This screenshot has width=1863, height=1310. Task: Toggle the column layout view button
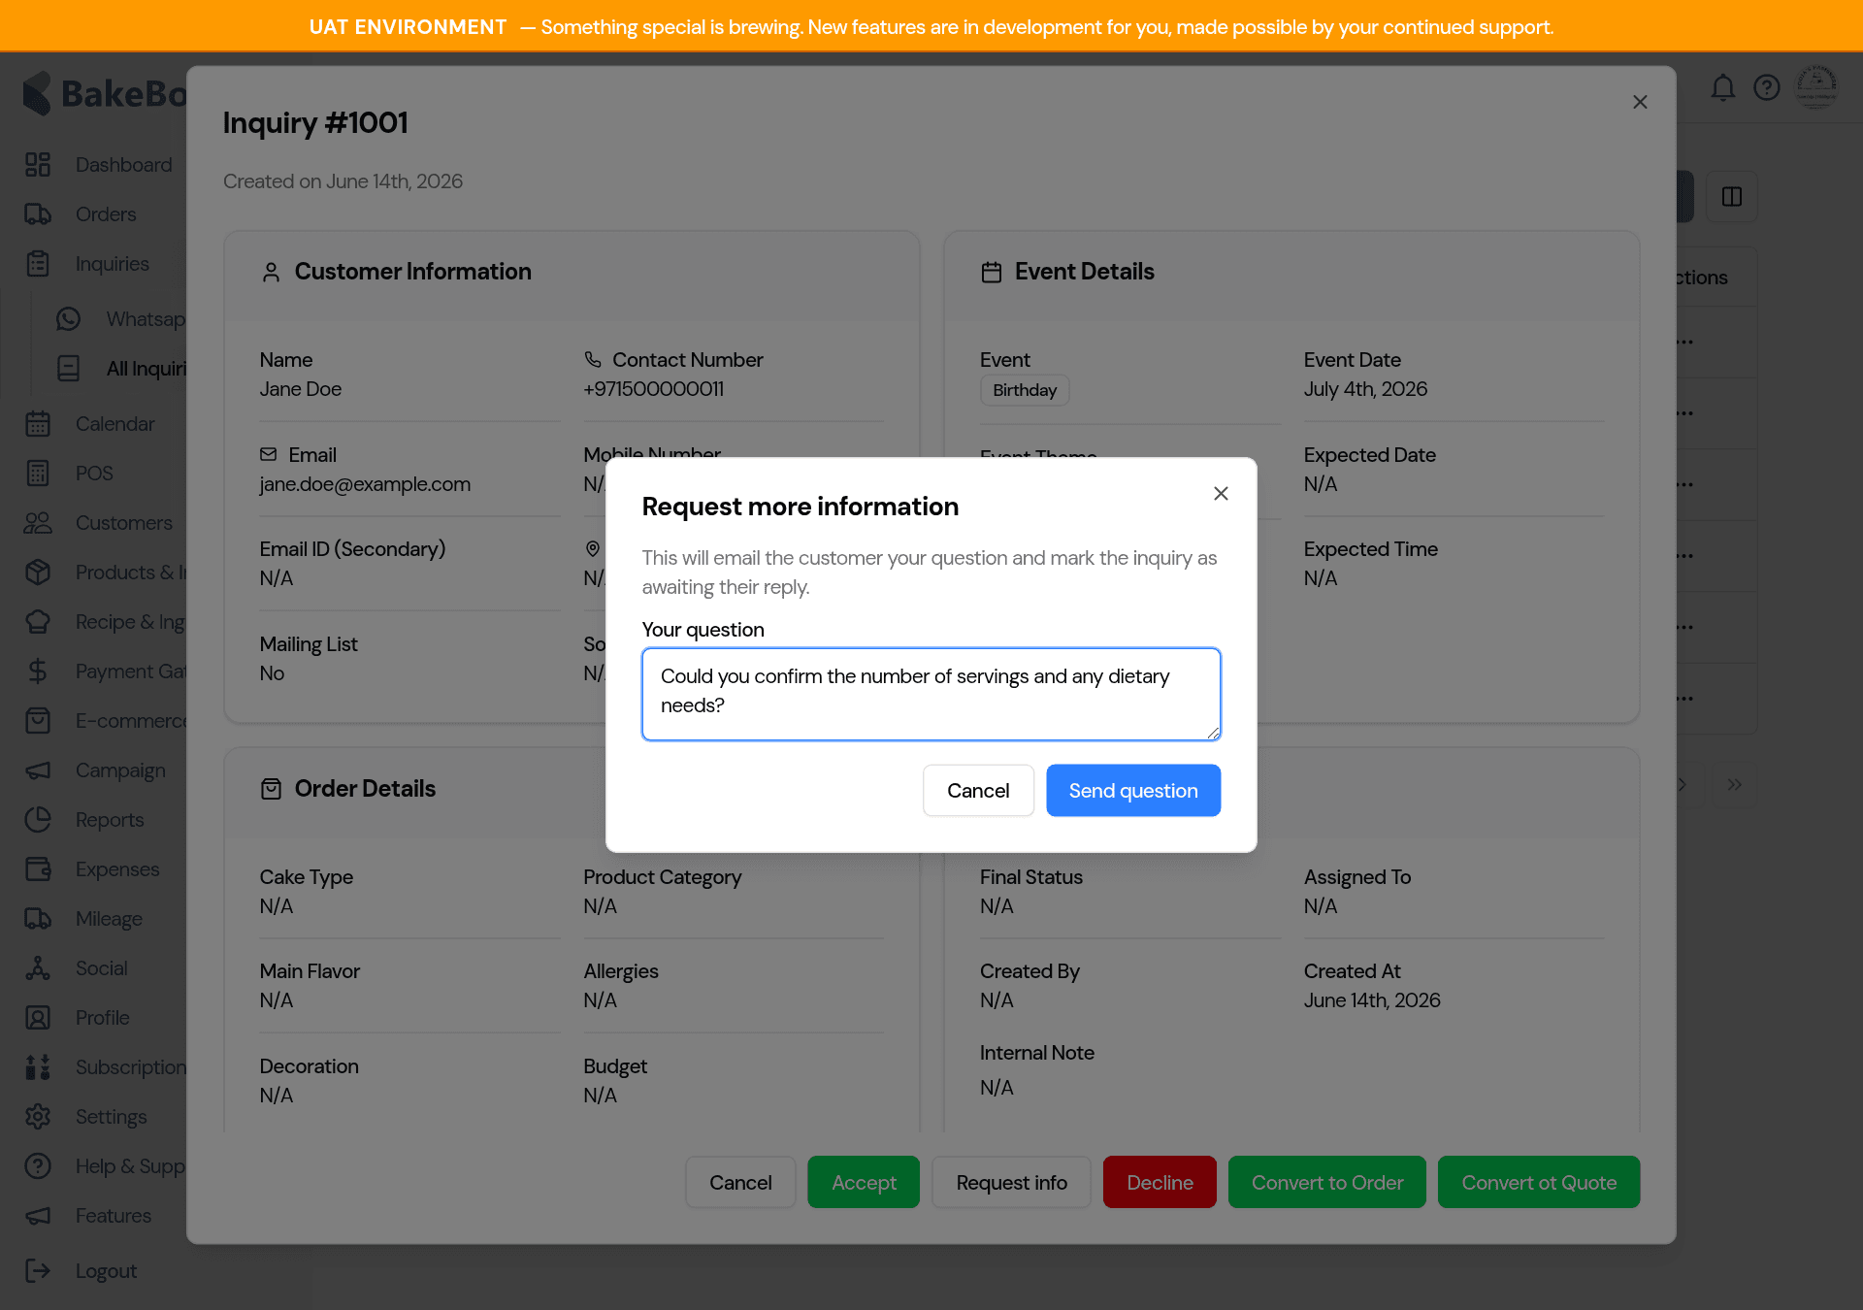pyautogui.click(x=1732, y=197)
